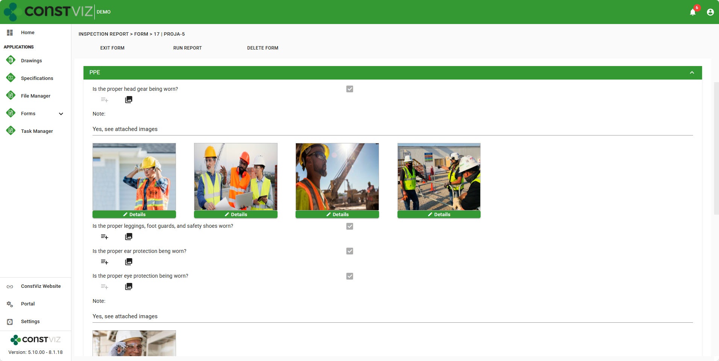Click image gallery icon under ear protection question

point(129,262)
